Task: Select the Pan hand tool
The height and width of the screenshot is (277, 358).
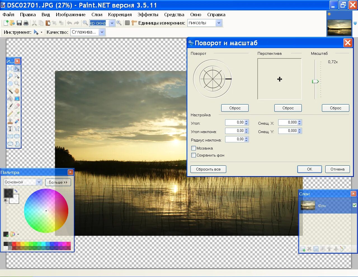Action: pyautogui.click(x=17, y=91)
